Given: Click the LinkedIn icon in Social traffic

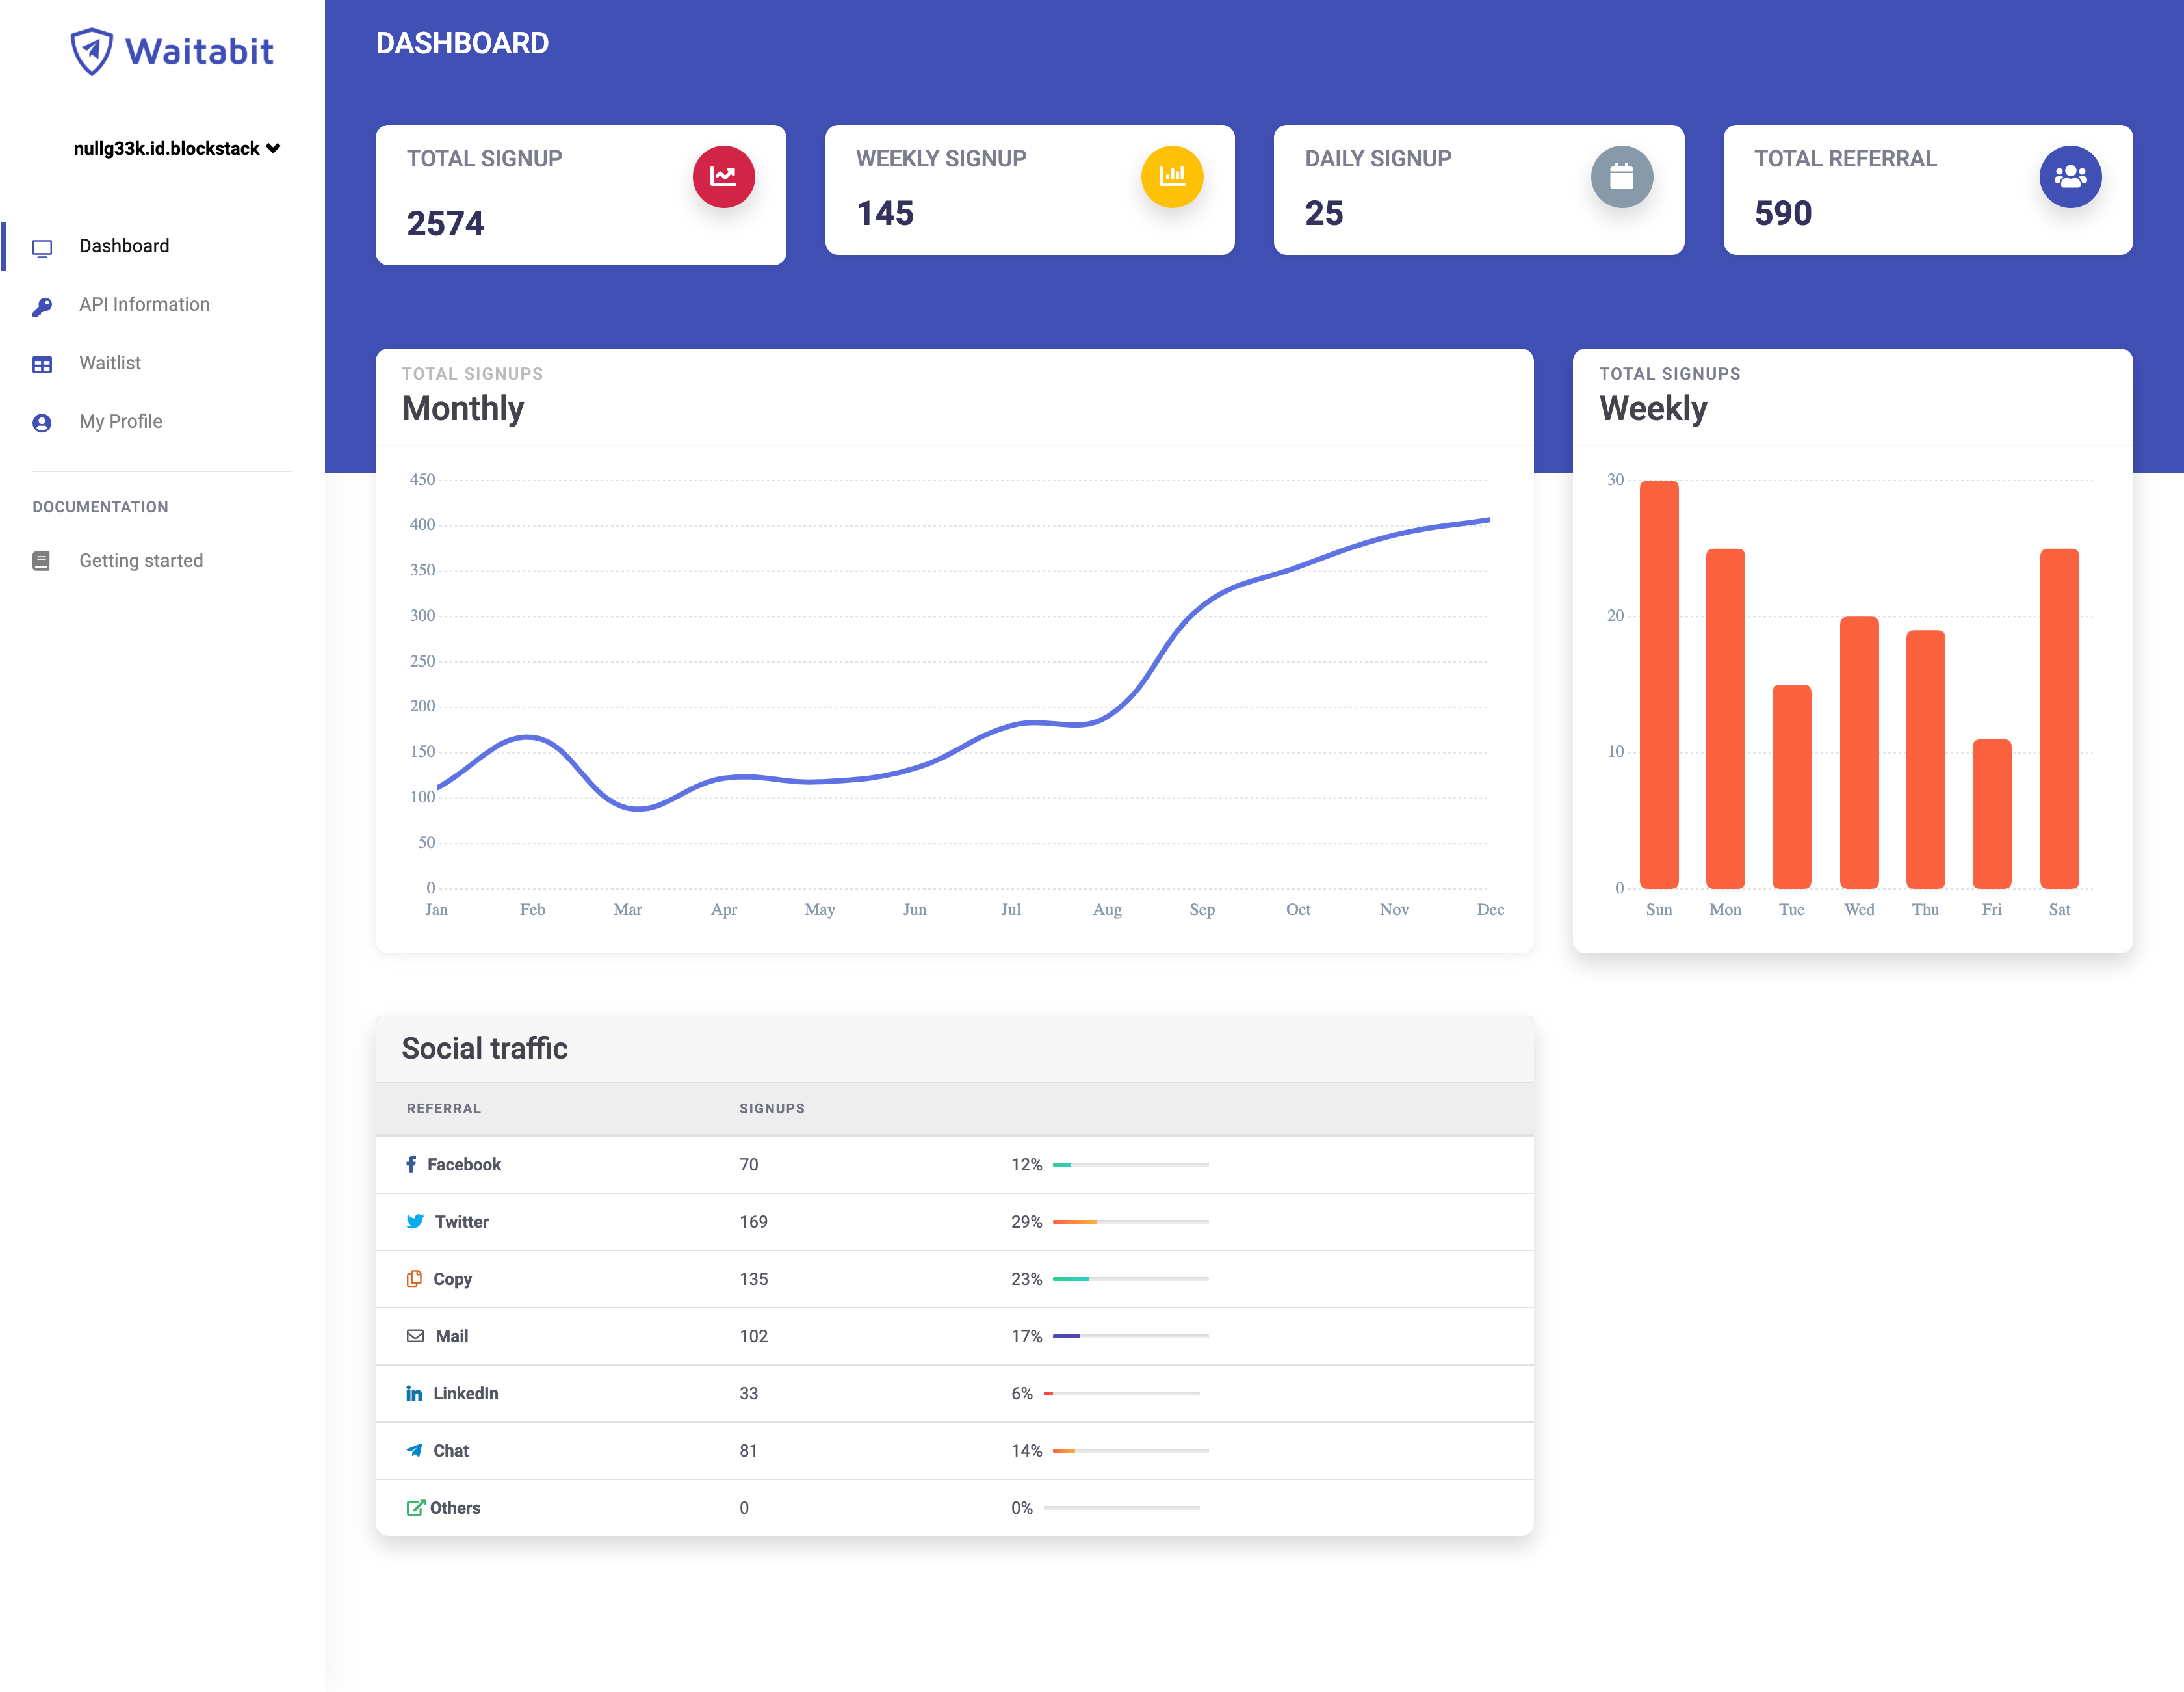Looking at the screenshot, I should tap(414, 1394).
